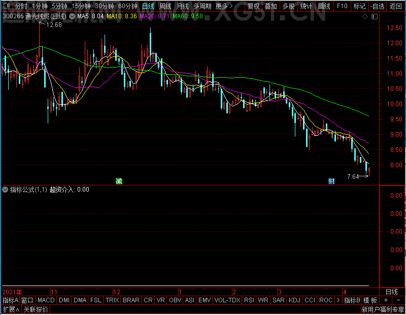Select the 指标A indicator group
The width and height of the screenshot is (406, 315).
10,300
